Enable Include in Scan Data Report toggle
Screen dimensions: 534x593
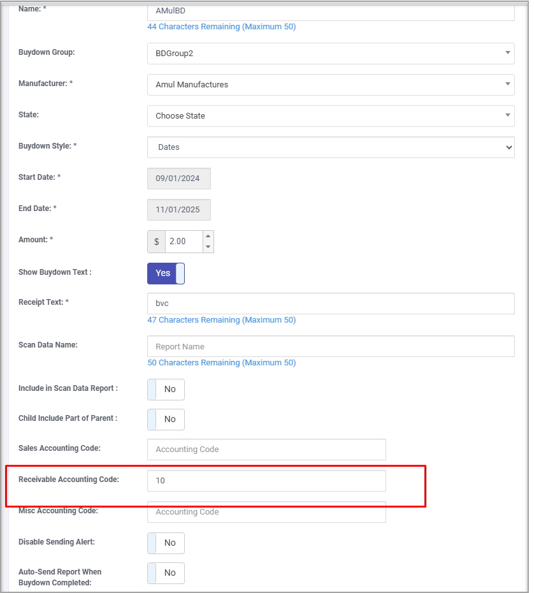[166, 389]
